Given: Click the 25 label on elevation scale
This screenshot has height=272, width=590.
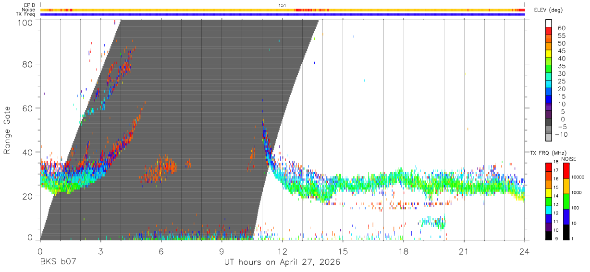Looking at the screenshot, I should [x=561, y=81].
